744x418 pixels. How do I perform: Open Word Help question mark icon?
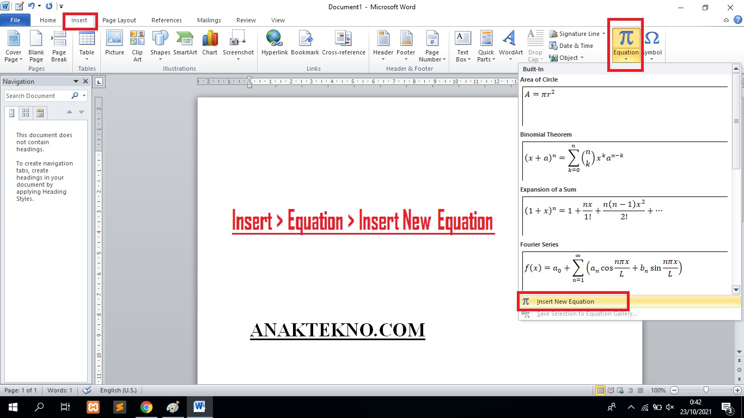point(737,20)
